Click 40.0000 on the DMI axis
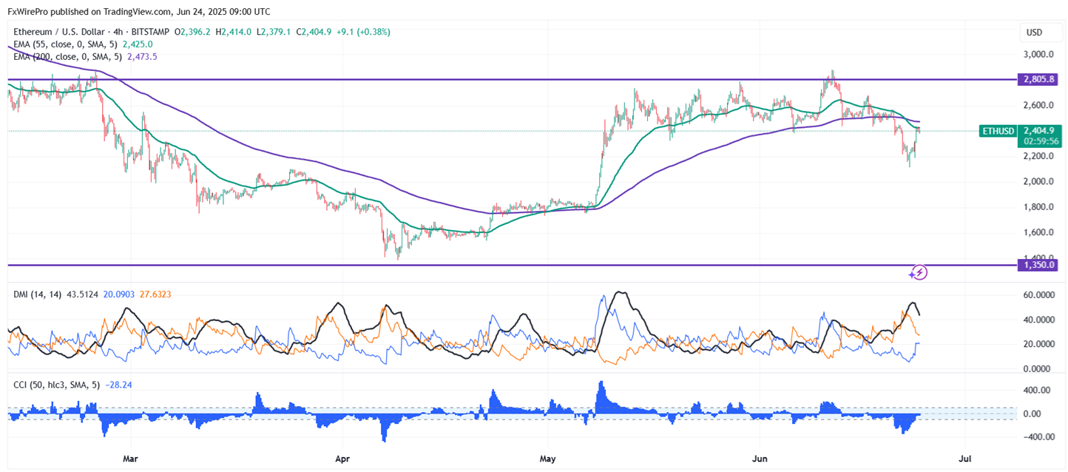The width and height of the screenshot is (1068, 472). [1038, 320]
